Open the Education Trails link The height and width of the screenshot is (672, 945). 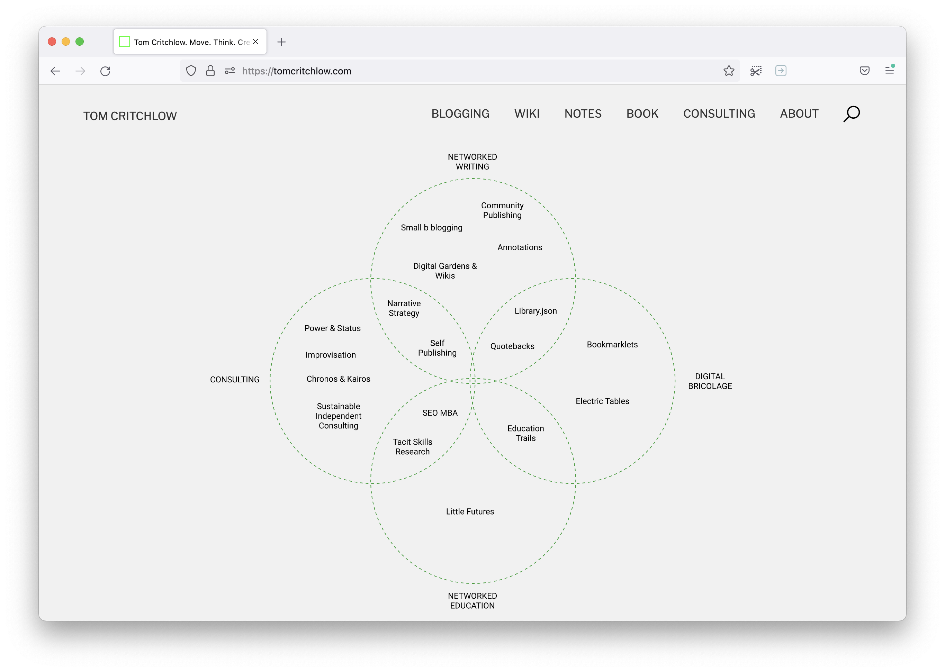click(x=526, y=433)
